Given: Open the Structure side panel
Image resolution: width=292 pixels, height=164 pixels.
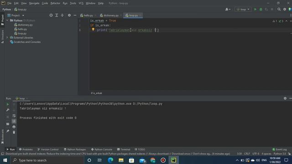Looking at the screenshot, I should pyautogui.click(x=2, y=36).
